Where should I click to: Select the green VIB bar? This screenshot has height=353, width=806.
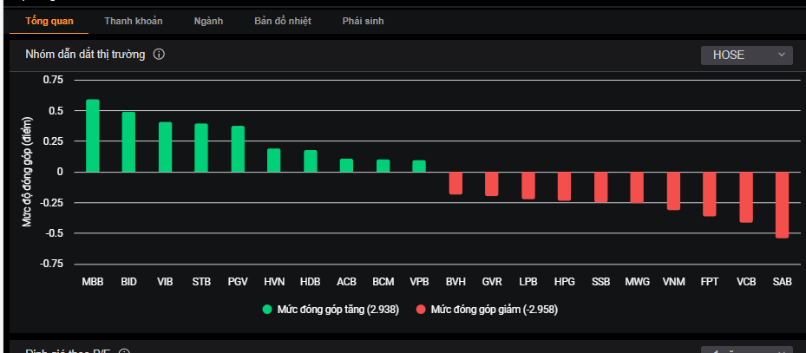click(165, 147)
